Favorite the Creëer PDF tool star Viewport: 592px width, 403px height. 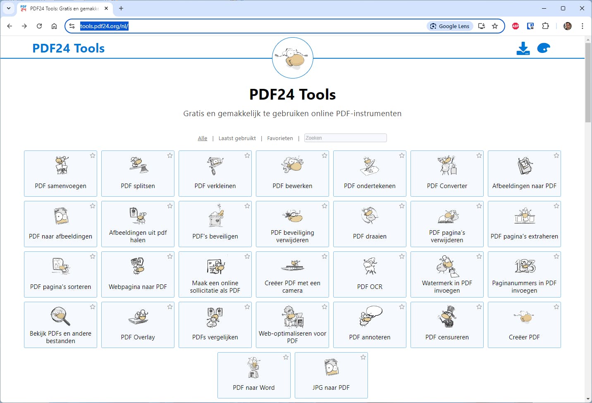pyautogui.click(x=556, y=307)
